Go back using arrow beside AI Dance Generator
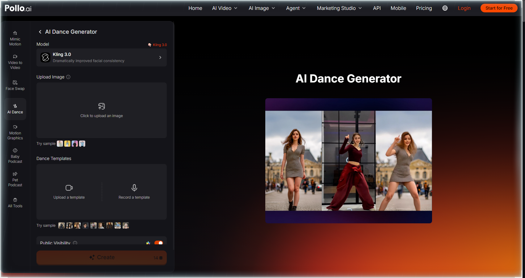This screenshot has height=278, width=525. tap(40, 32)
